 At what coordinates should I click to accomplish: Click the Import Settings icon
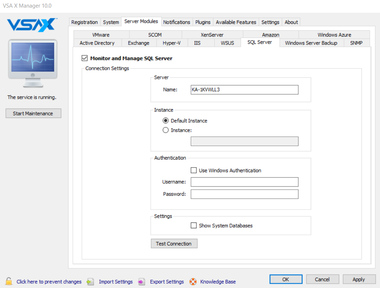tap(91, 281)
